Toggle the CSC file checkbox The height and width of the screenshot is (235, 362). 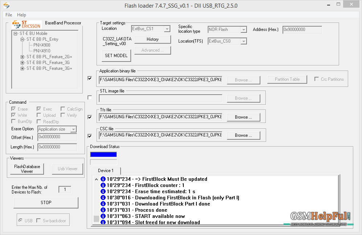coord(90,136)
